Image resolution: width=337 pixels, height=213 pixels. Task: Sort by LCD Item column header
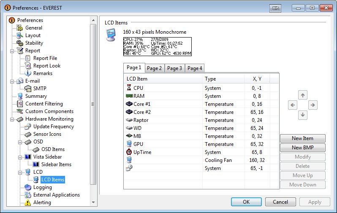point(163,79)
